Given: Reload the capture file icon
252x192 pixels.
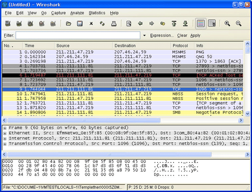Looking at the screenshot, I should (x=102, y=23).
